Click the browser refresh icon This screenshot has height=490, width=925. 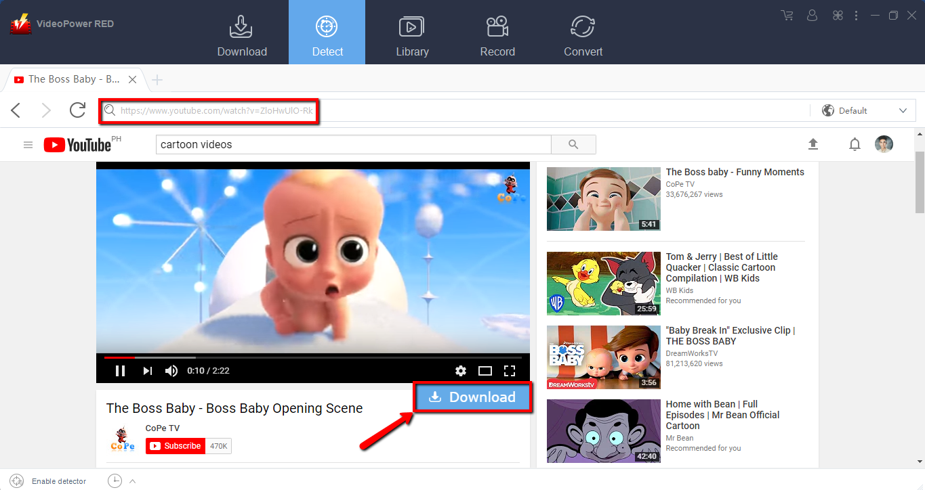click(78, 110)
